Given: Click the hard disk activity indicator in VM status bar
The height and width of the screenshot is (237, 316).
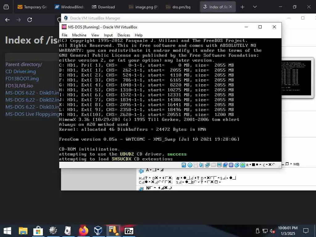Looking at the screenshot, I should pos(184,165).
